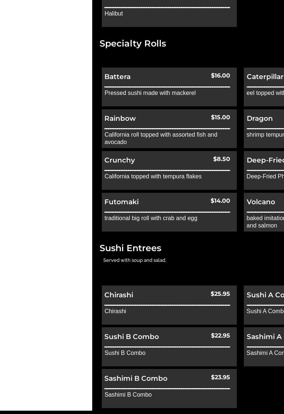This screenshot has height=414, width=284.
Task: Select the Crunchy roll title
Action: click(x=120, y=160)
